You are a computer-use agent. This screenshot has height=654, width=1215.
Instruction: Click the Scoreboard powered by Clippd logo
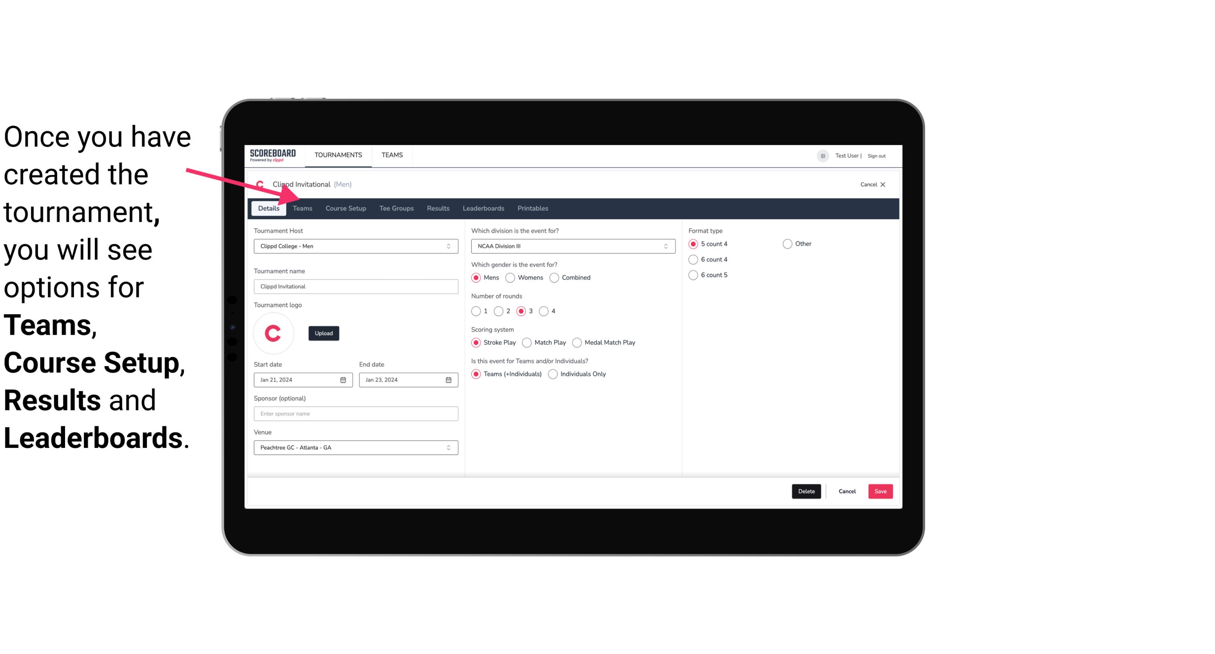[272, 155]
